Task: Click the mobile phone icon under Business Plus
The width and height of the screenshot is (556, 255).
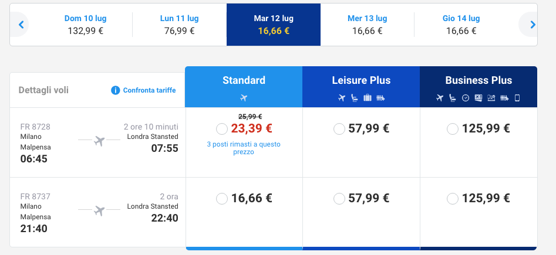Action: tap(517, 98)
